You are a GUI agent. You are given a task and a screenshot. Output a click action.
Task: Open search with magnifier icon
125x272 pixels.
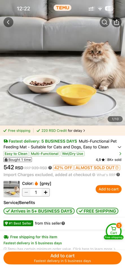coord(104,22)
